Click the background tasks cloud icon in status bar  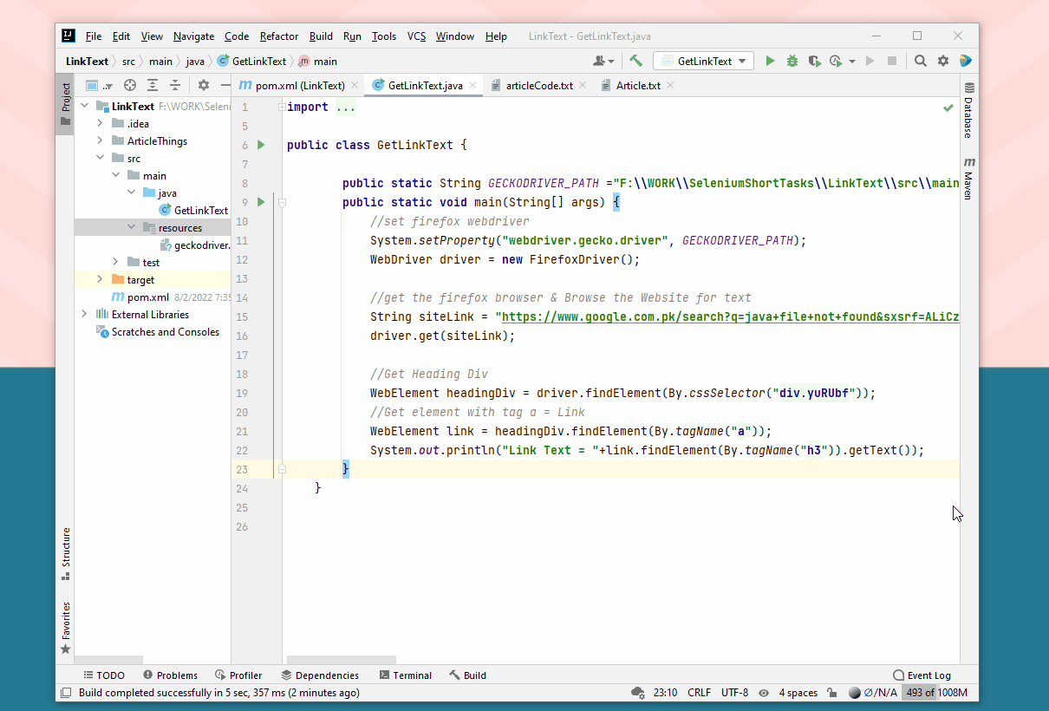point(638,693)
